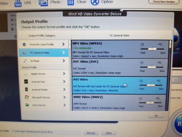Image resolution: width=182 pixels, height=137 pixels.
Task: Expand the Recently Used Profile chevron
Action: point(63,44)
